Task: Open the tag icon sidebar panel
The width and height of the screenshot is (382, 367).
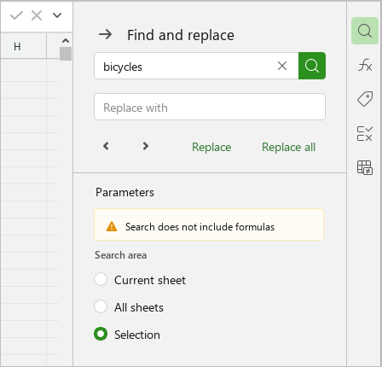Action: point(365,99)
